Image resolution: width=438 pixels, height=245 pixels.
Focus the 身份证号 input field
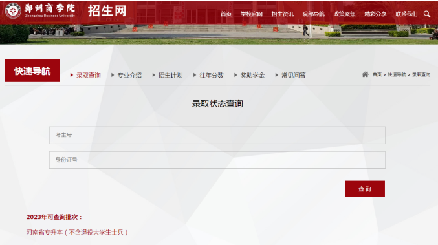(217, 160)
